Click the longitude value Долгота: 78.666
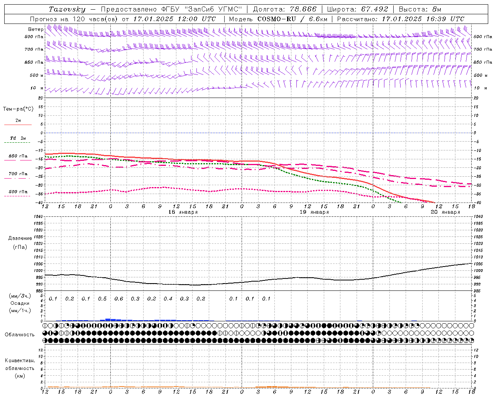494x395 pixels. [284, 9]
